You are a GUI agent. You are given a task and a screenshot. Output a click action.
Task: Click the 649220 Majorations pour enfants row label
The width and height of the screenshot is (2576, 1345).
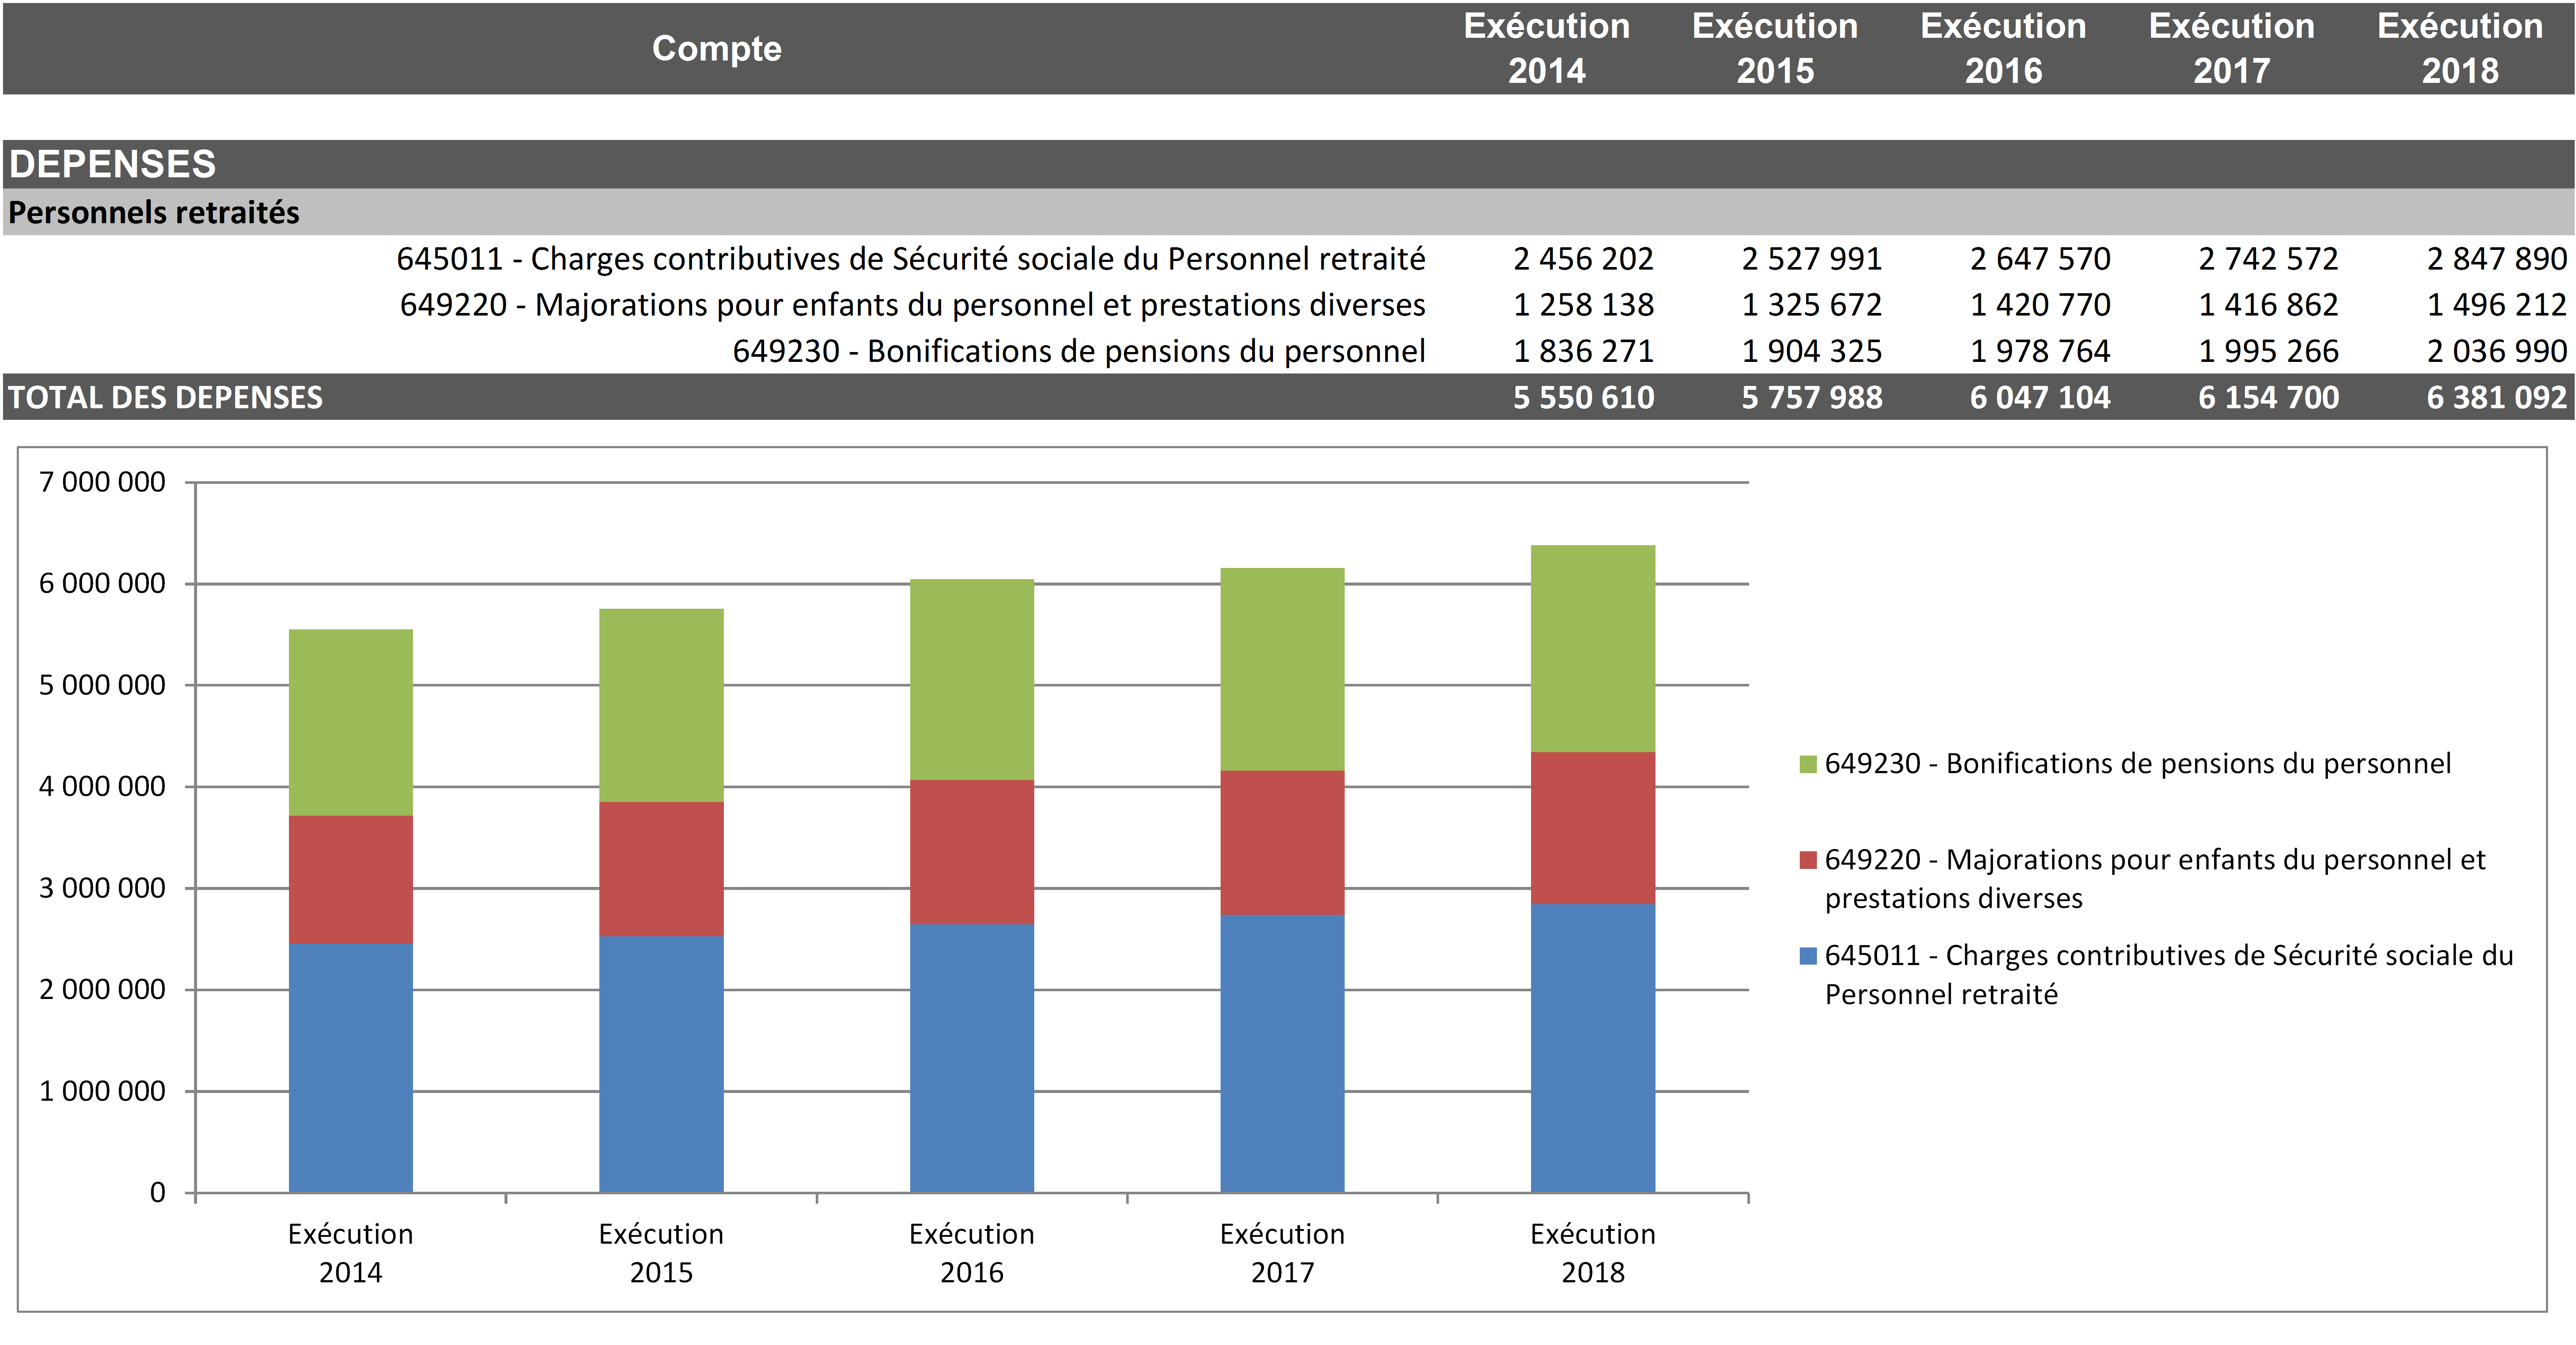click(x=912, y=305)
